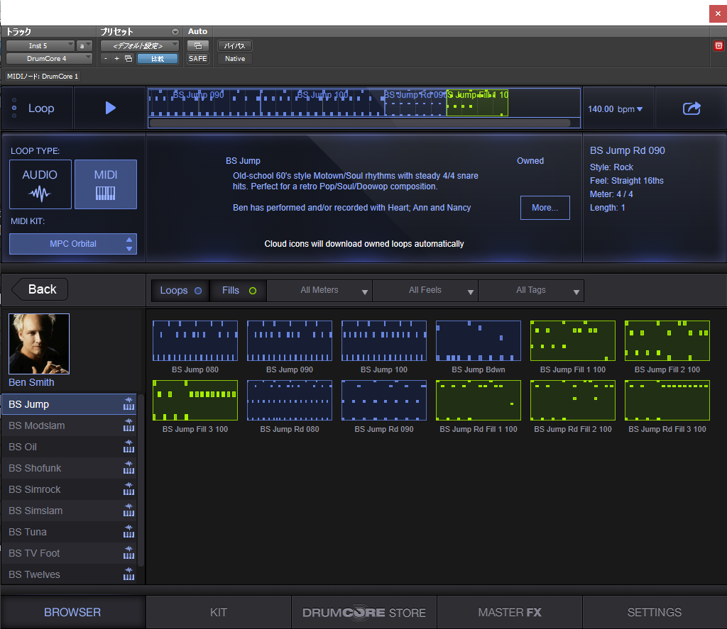727x629 pixels.
Task: Switch to the BROWSER tab
Action: tap(73, 612)
